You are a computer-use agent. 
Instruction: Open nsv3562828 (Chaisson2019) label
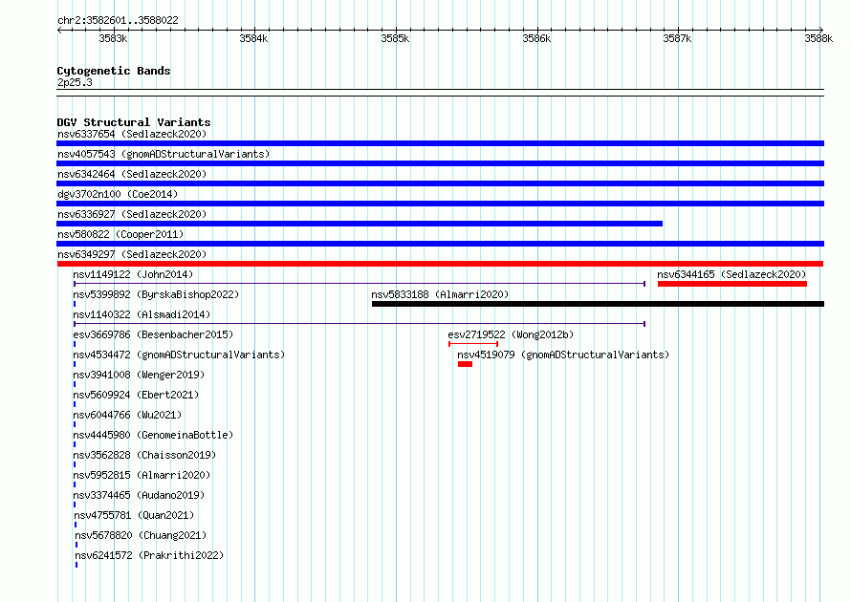pos(145,455)
